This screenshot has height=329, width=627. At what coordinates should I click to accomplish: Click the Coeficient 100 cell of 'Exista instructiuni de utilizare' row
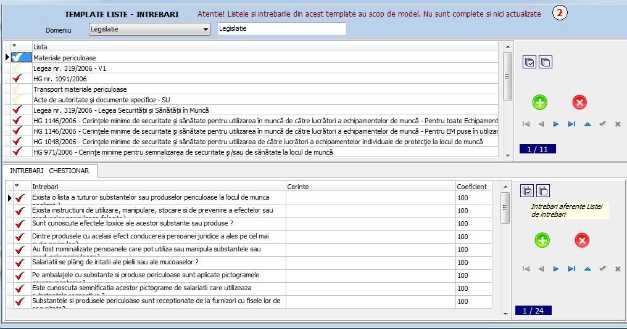pos(474,211)
